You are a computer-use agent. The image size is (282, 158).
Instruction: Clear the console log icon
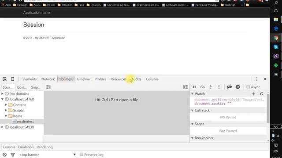coord(5,154)
